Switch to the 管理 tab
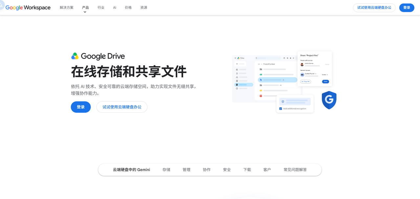 pyautogui.click(x=187, y=169)
